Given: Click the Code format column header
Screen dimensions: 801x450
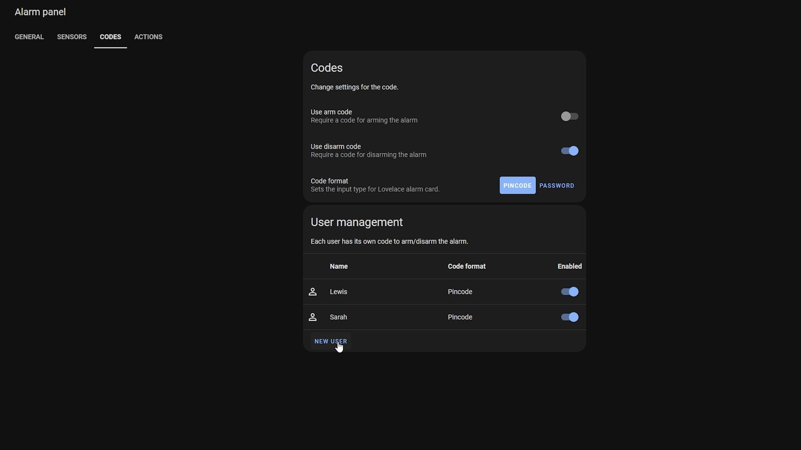Looking at the screenshot, I should click(x=467, y=266).
